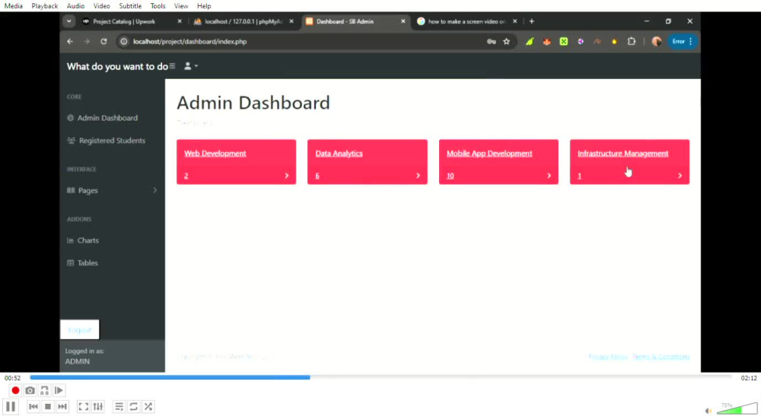Open the saved password key icon
Image resolution: width=761 pixels, height=416 pixels.
click(491, 42)
